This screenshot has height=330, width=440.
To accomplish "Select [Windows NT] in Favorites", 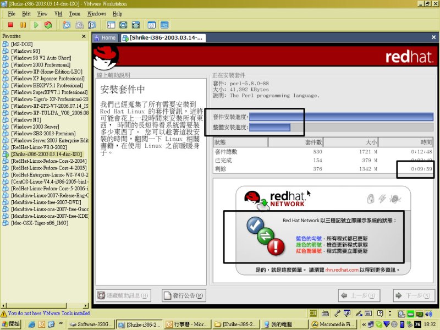I will tap(26, 120).
